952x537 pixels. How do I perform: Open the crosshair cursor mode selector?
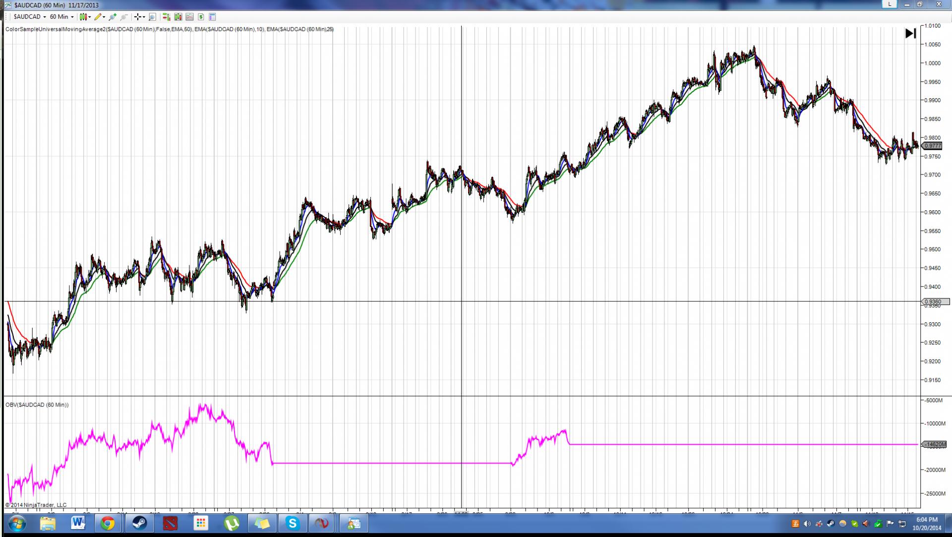pos(140,17)
